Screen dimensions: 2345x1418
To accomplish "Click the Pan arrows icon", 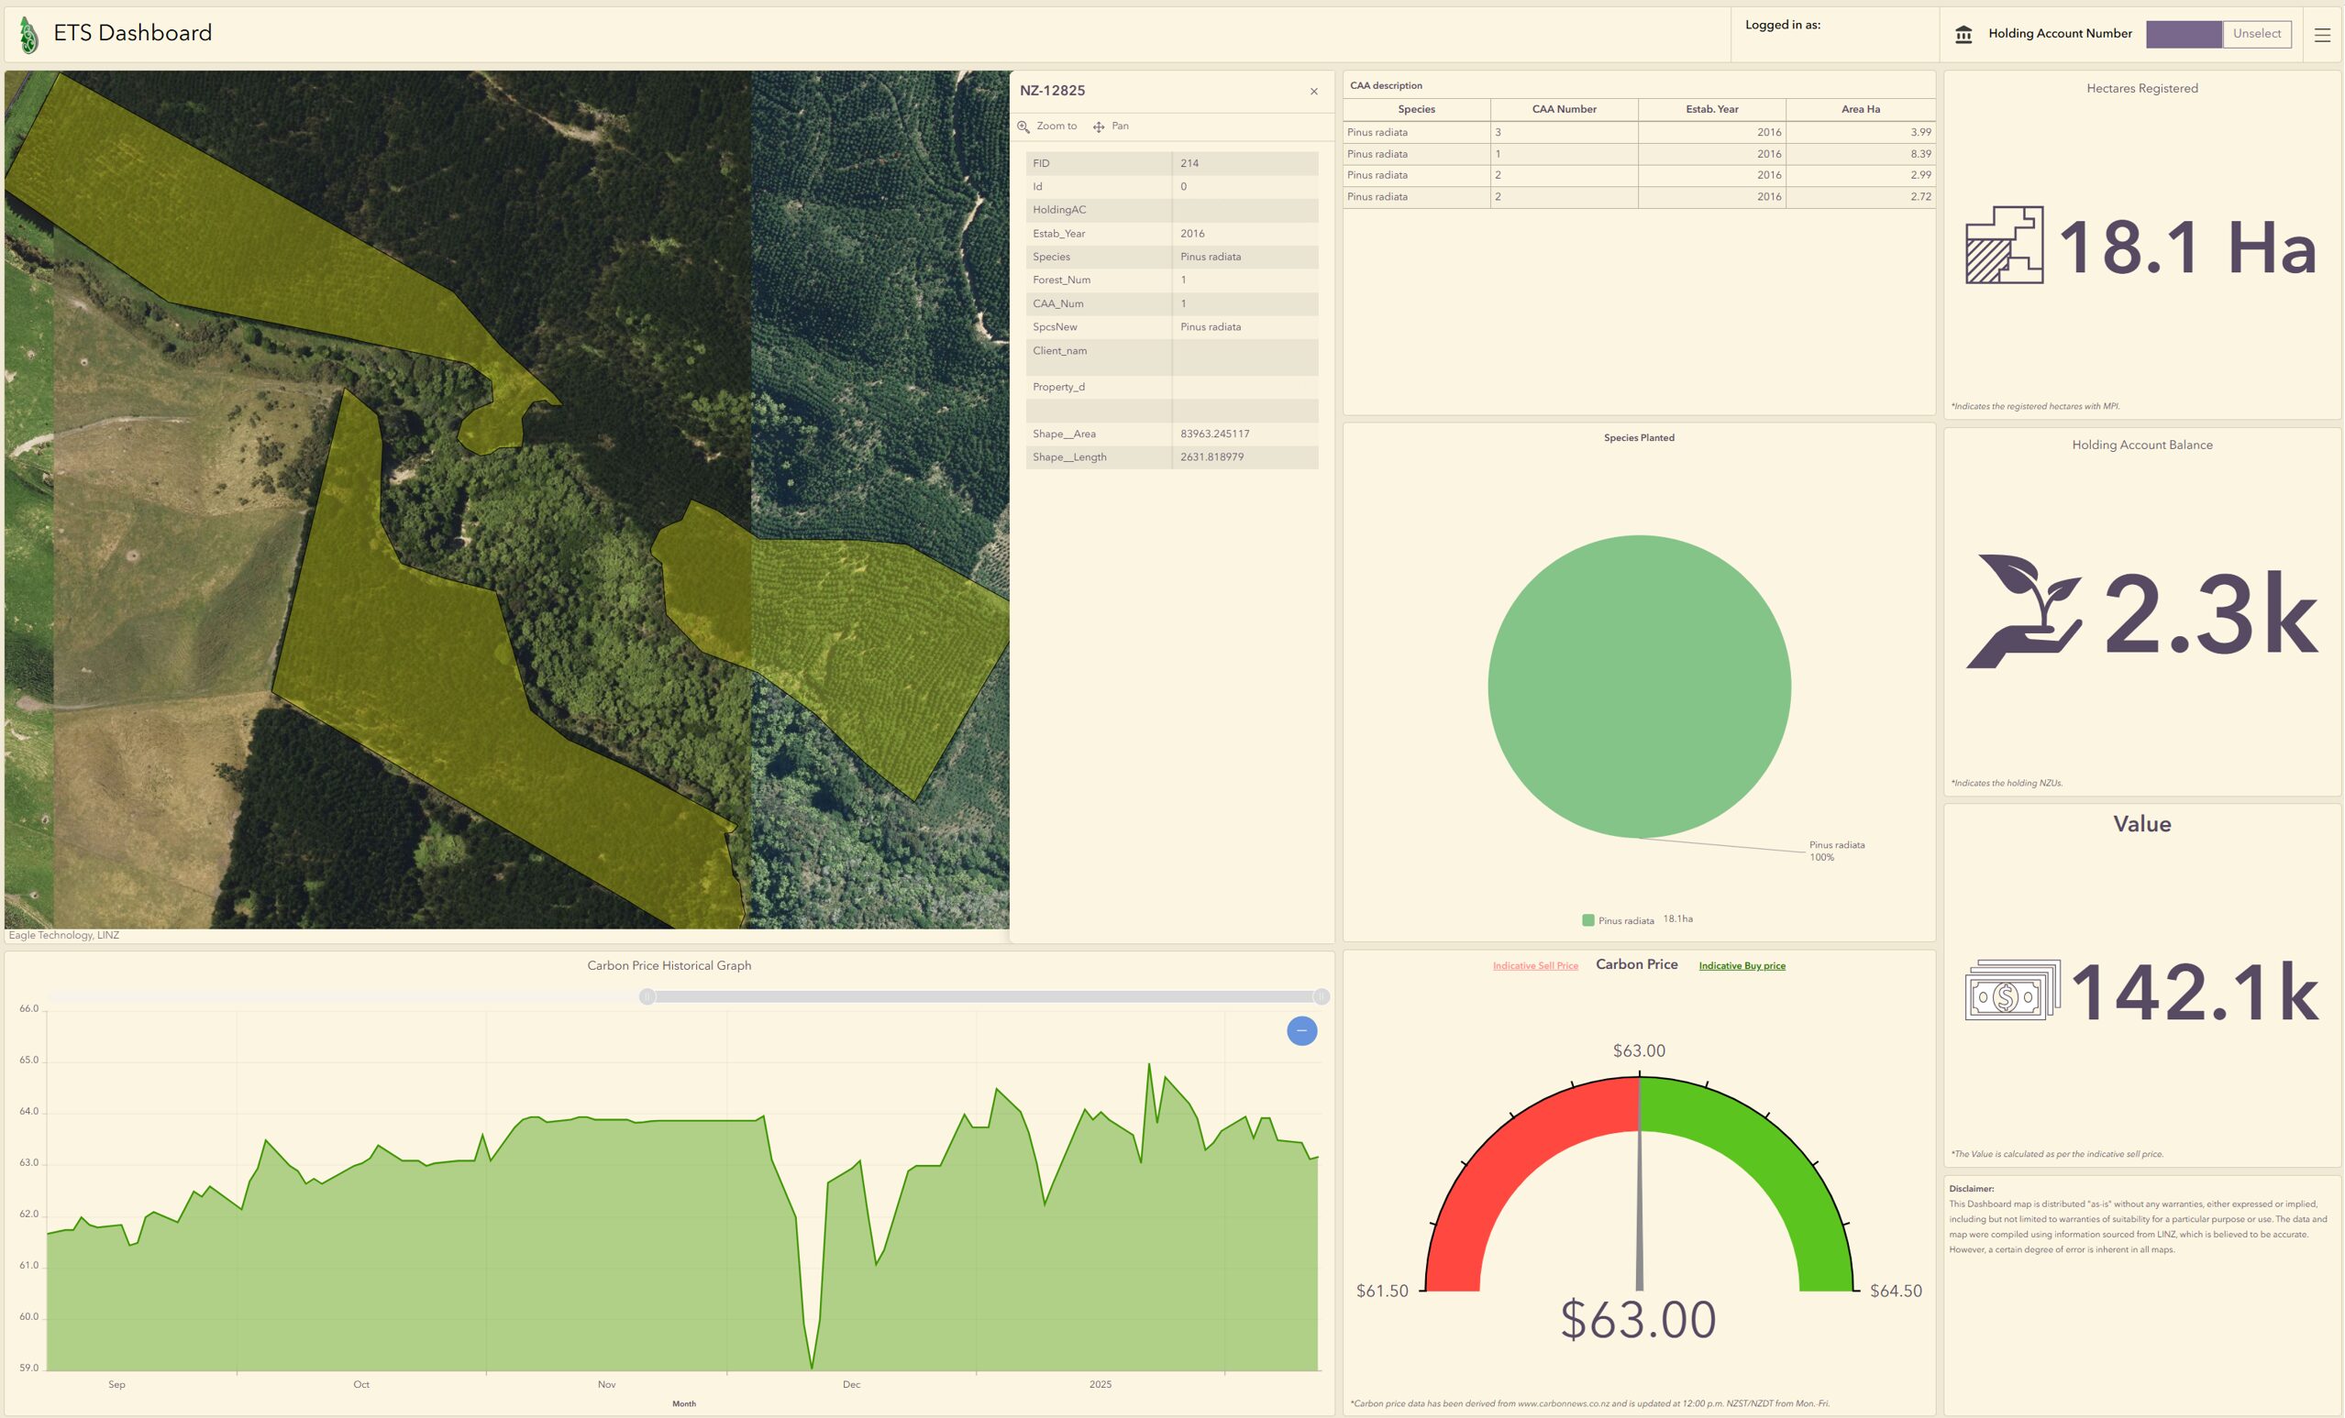I will click(x=1099, y=126).
